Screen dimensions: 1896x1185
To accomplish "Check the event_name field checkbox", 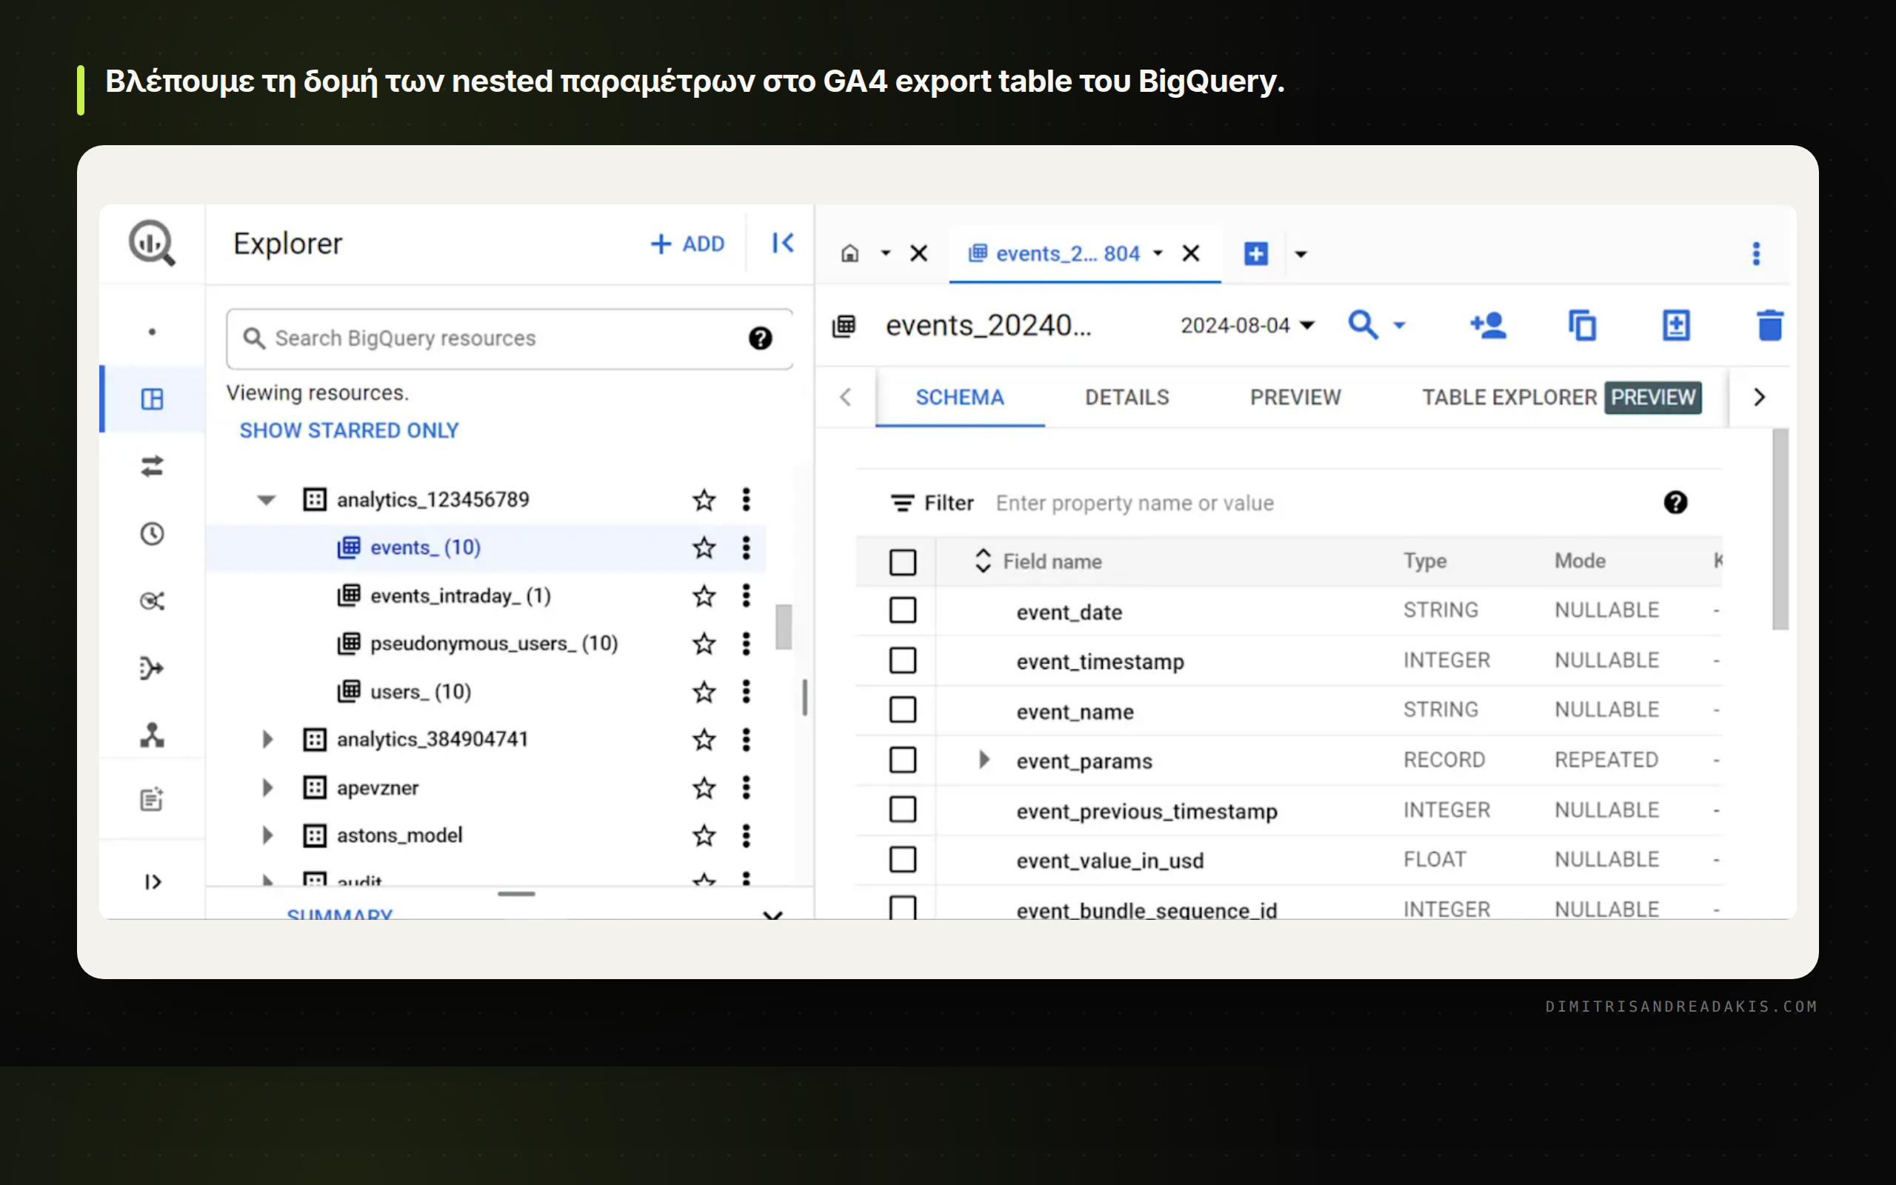I will click(x=903, y=710).
